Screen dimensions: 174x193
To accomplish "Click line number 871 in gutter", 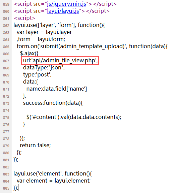I will point(6,89).
